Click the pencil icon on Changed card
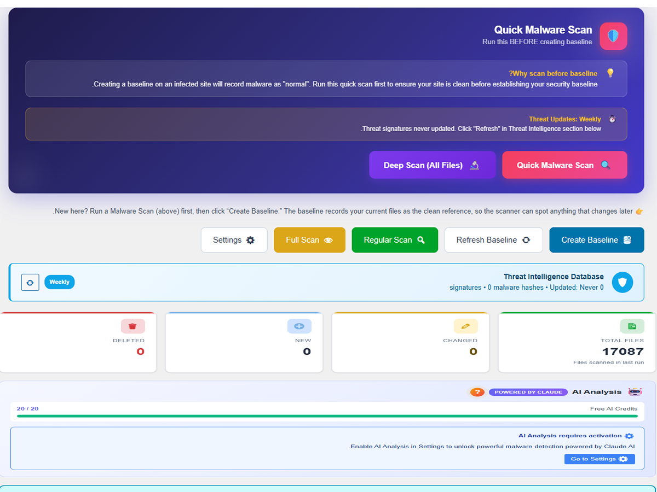The width and height of the screenshot is (657, 492). (x=466, y=326)
